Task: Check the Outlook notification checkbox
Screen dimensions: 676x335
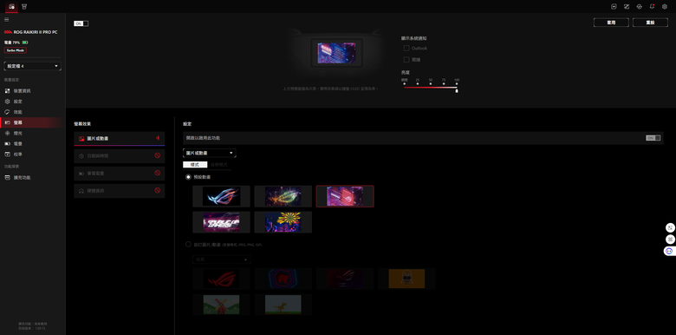Action: pyautogui.click(x=406, y=49)
